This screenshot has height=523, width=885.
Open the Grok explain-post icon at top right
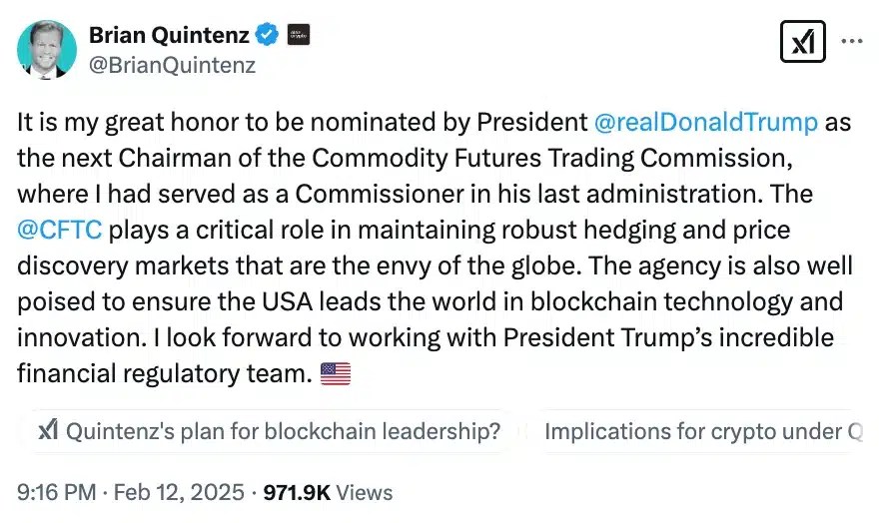coord(801,41)
